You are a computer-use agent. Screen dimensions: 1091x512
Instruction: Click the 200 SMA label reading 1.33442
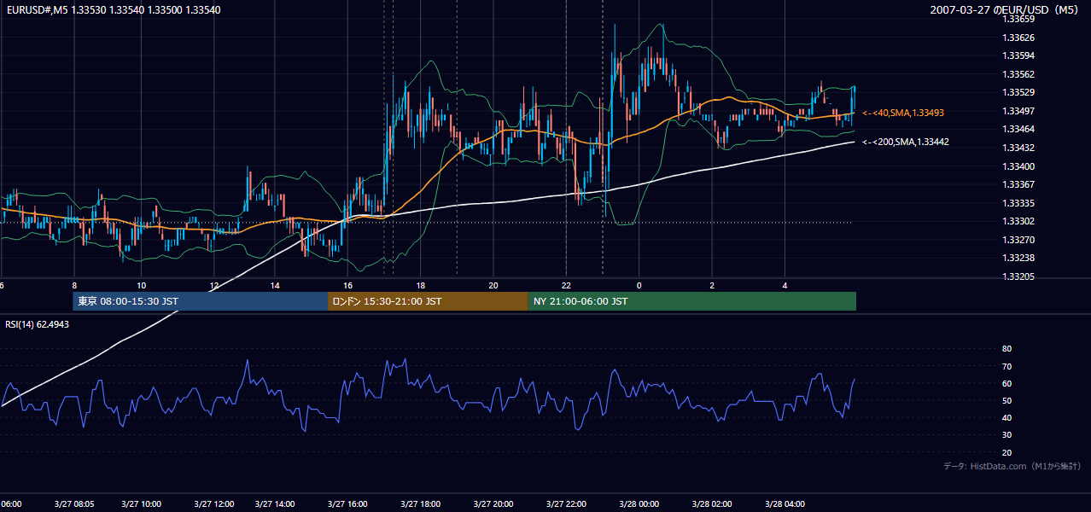pyautogui.click(x=907, y=143)
